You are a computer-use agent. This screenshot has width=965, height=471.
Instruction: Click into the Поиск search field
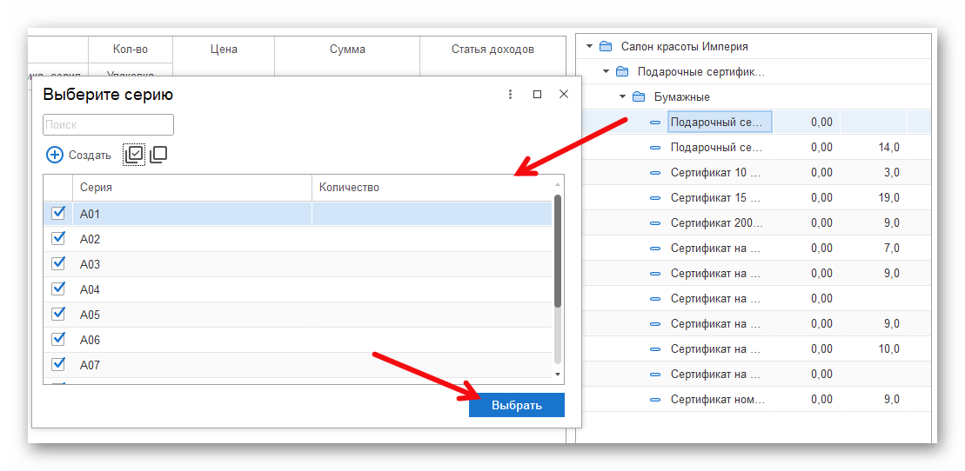(108, 125)
